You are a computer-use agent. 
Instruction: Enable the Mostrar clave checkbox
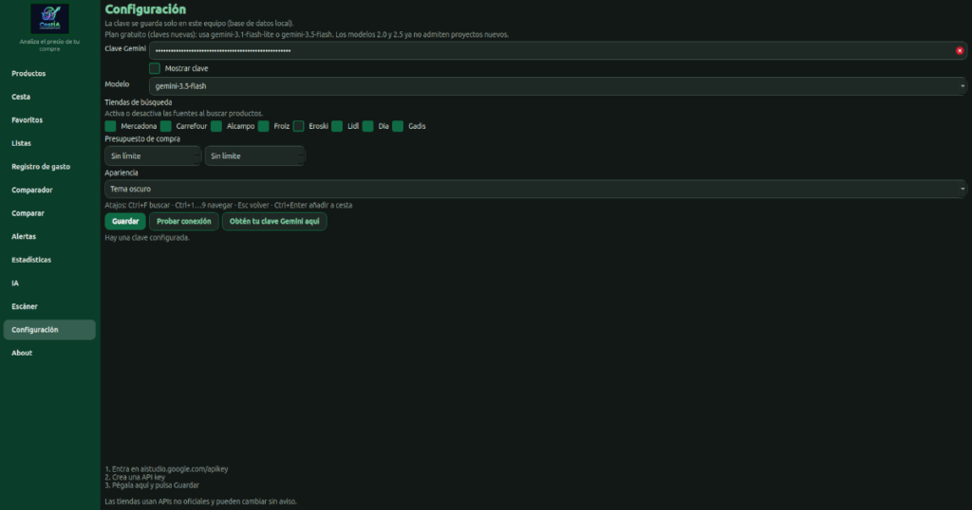pyautogui.click(x=155, y=68)
